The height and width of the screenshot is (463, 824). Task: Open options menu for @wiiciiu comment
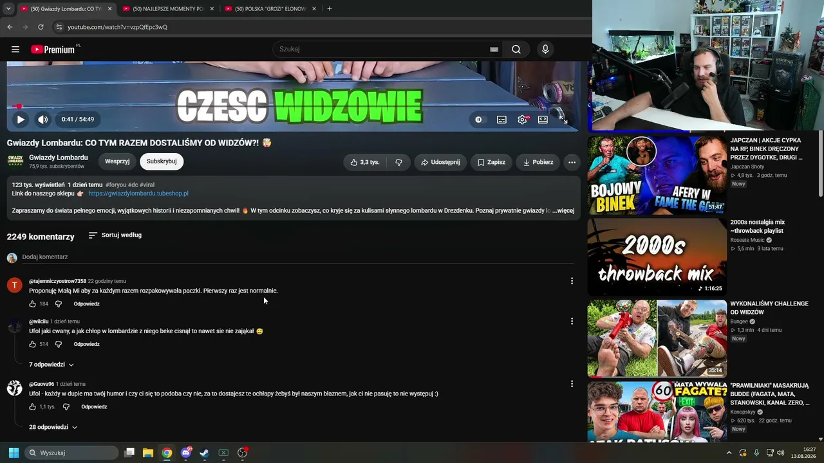click(x=572, y=321)
